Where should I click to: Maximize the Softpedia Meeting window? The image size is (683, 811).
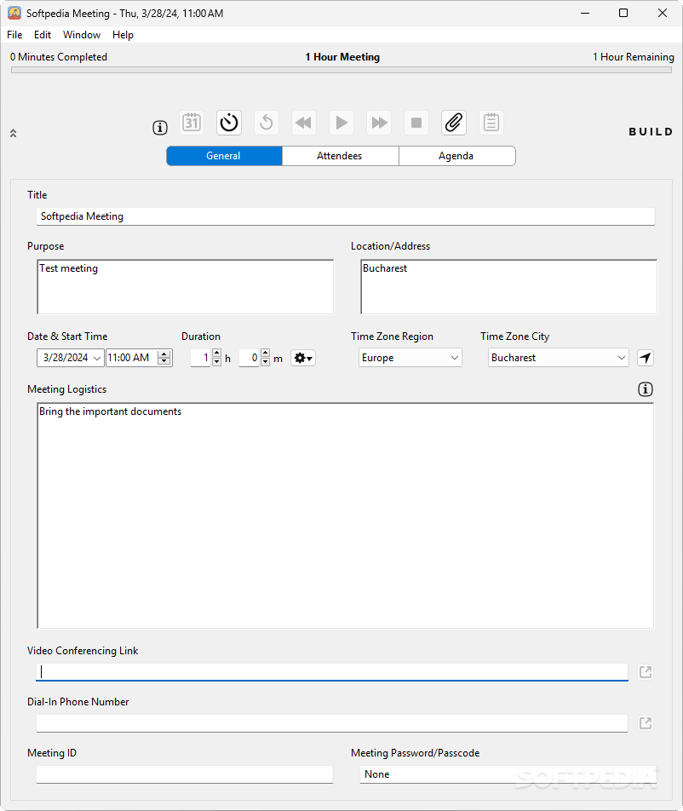623,13
